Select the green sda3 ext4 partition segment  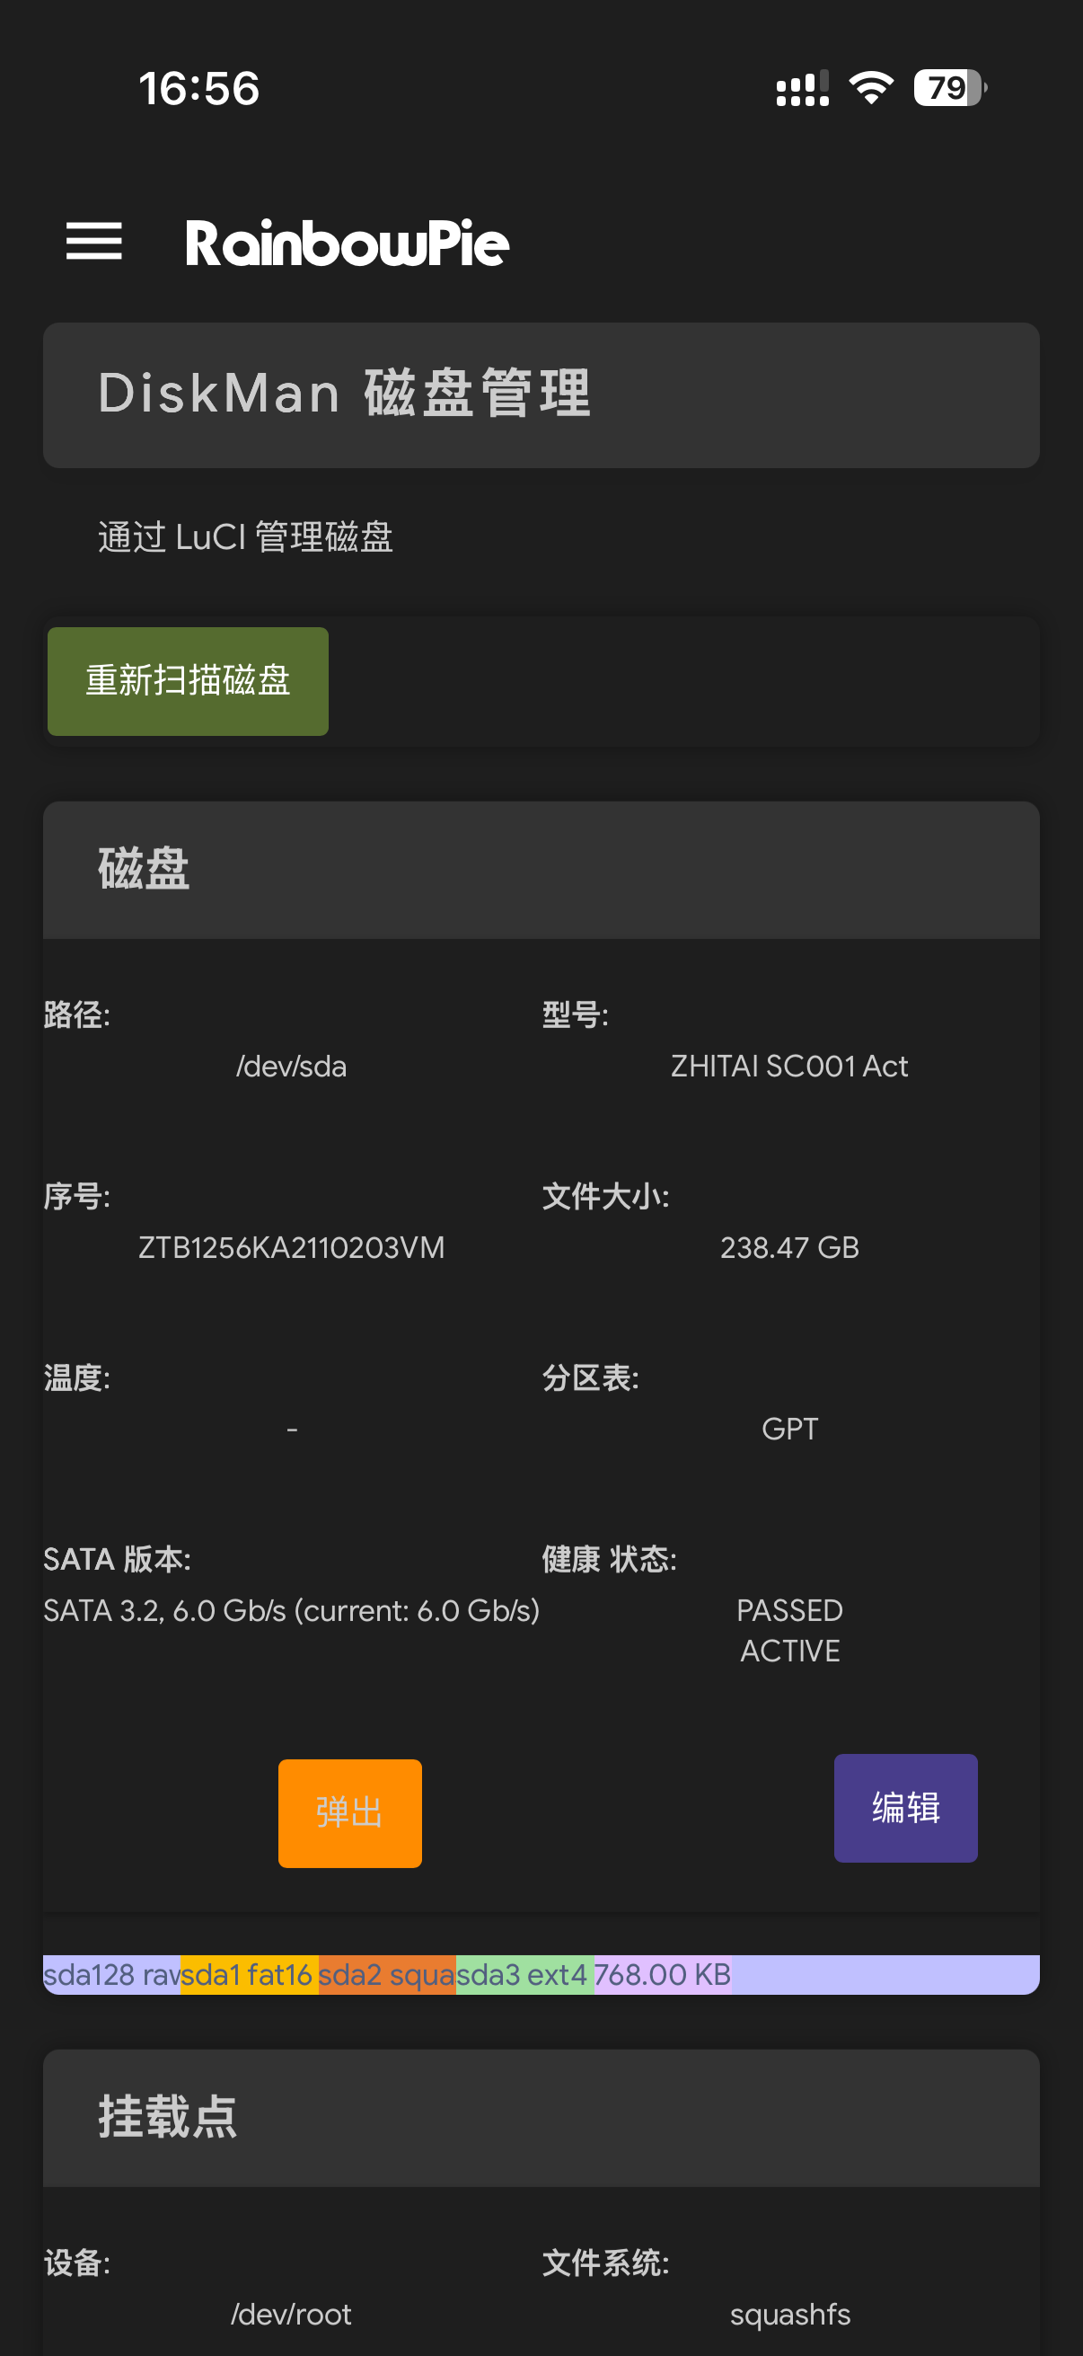[x=524, y=1974]
